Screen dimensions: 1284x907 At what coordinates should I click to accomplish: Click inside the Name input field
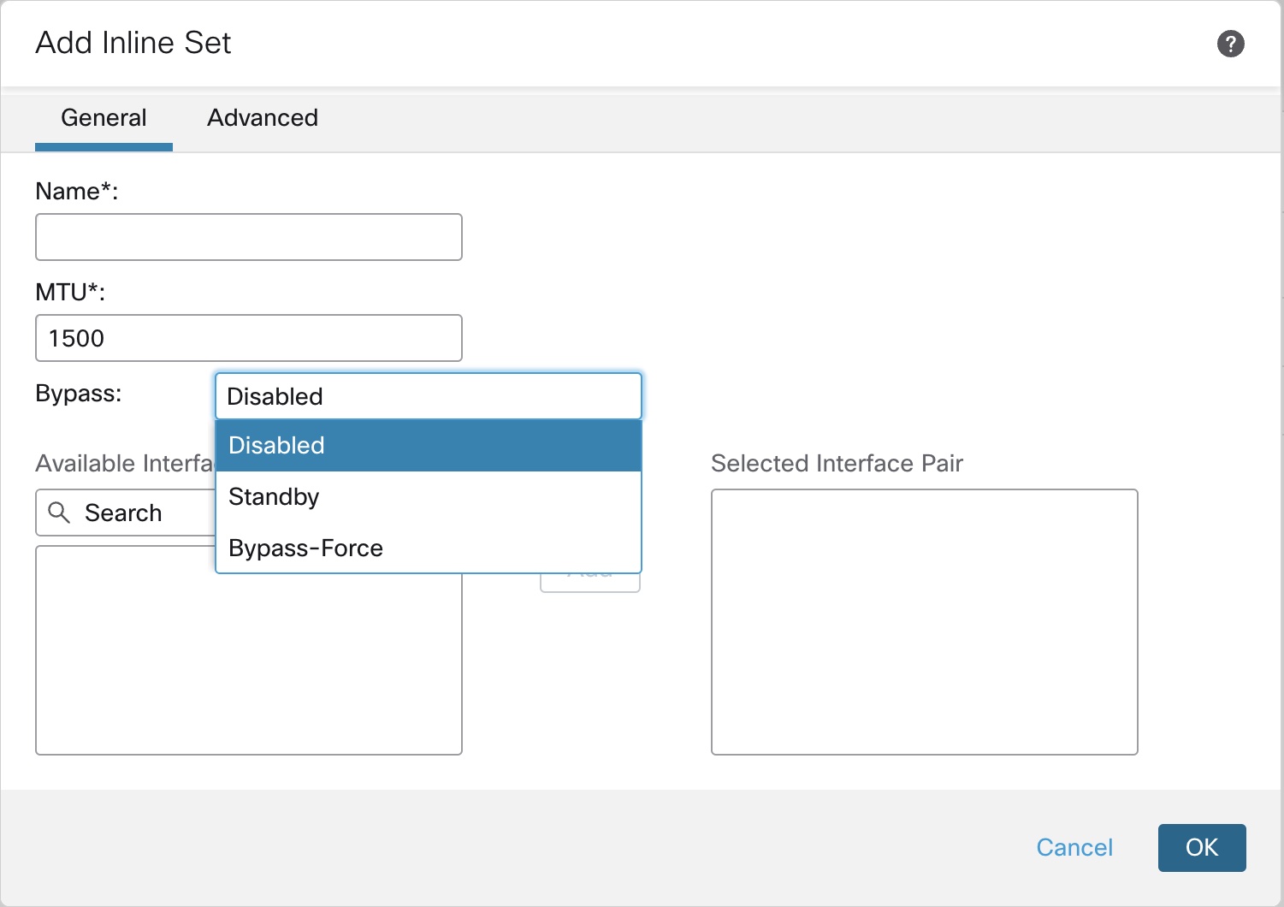click(248, 237)
